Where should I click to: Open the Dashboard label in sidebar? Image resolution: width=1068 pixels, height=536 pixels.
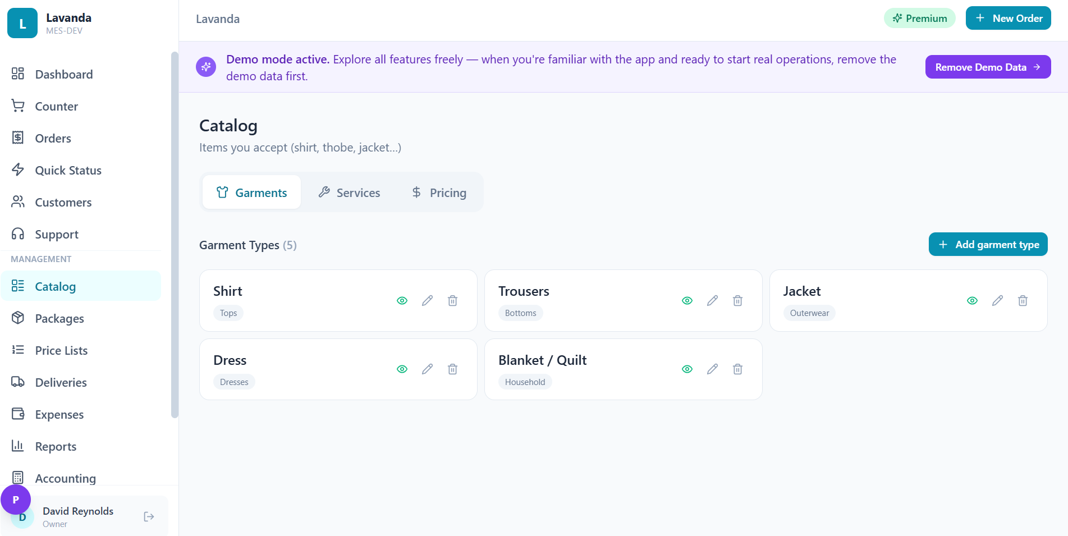[x=64, y=74]
